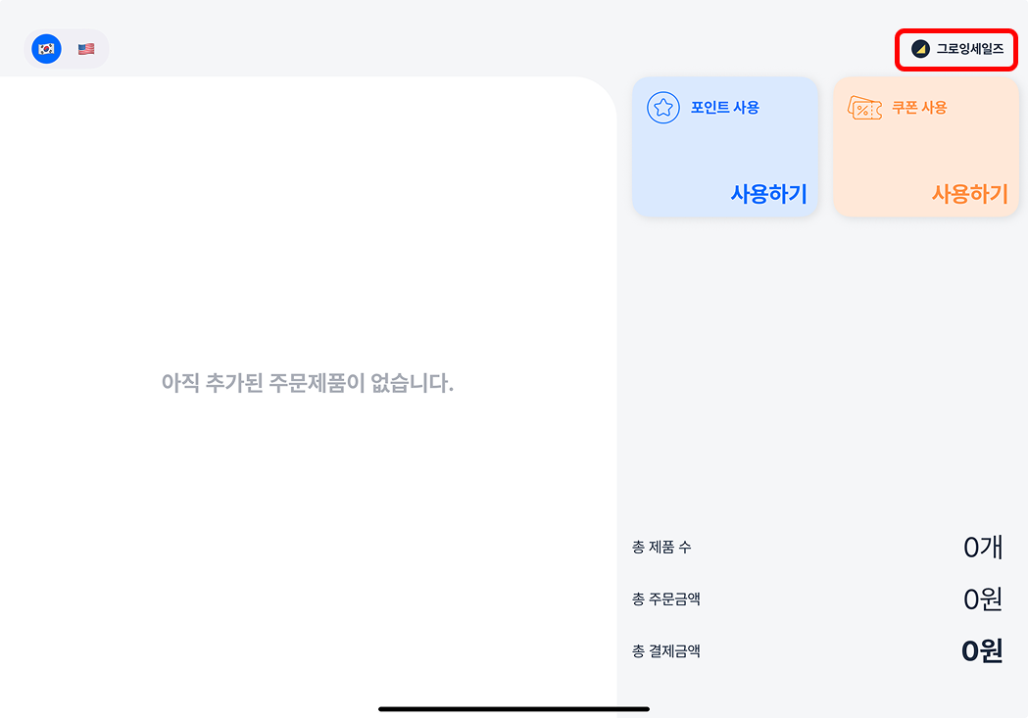Screen dimensions: 1028x718
Task: Click the 0개 product count value
Action: [x=983, y=548]
